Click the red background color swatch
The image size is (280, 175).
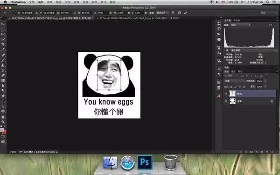tap(5, 132)
